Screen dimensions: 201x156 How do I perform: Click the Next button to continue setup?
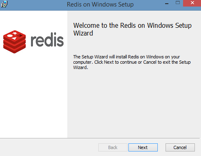pos(143,147)
